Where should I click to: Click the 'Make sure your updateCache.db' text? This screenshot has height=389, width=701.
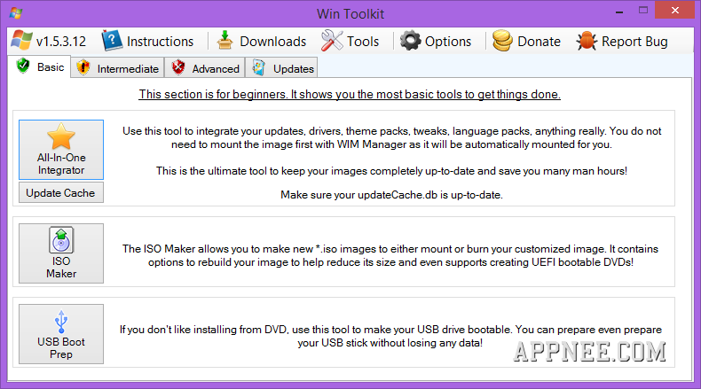(391, 195)
